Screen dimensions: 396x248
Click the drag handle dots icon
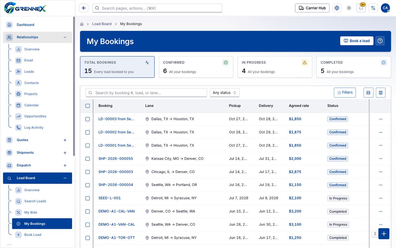point(375,234)
